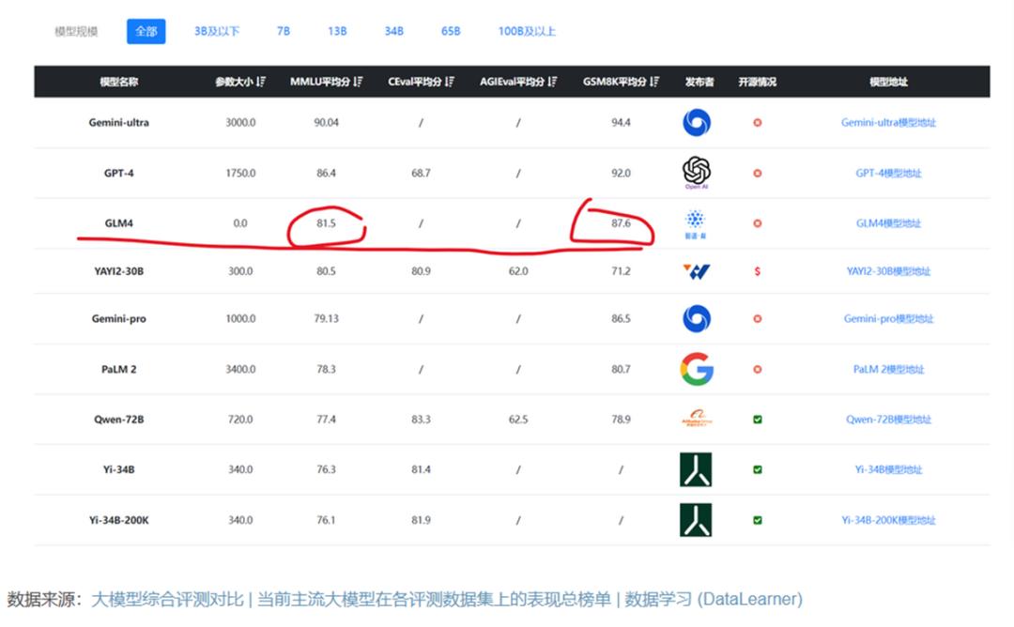Click closed-source red icon for Gemini-pro
The image size is (1014, 627).
point(758,319)
